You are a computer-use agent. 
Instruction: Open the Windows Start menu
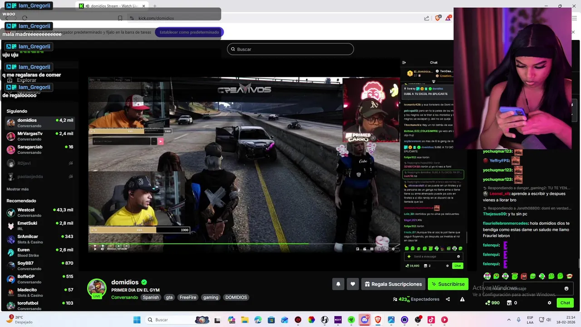tap(137, 320)
